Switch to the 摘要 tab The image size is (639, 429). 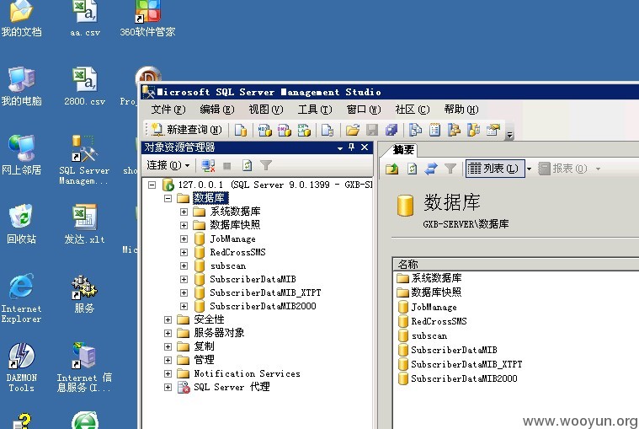(x=403, y=150)
